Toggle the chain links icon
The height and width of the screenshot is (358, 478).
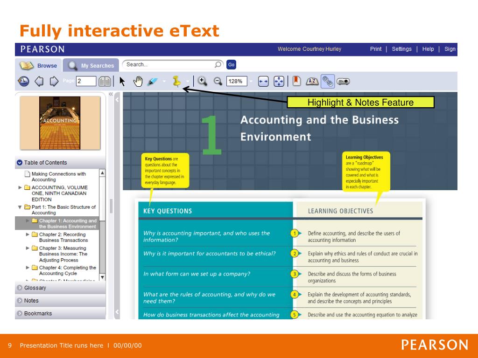pyautogui.click(x=327, y=81)
